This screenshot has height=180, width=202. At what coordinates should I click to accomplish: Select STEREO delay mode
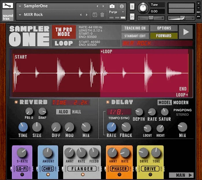182,115
